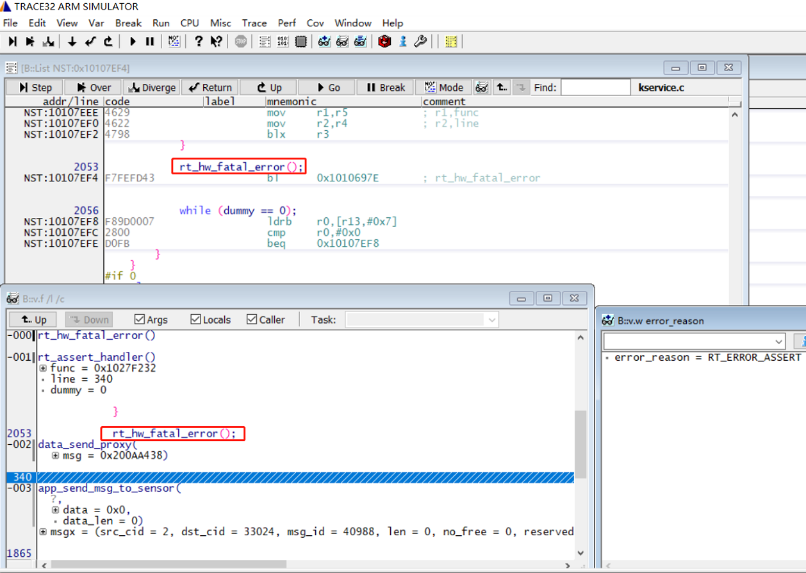Click the glasses watch icon in List toolbar
Image resolution: width=806 pixels, height=573 pixels.
click(482, 87)
